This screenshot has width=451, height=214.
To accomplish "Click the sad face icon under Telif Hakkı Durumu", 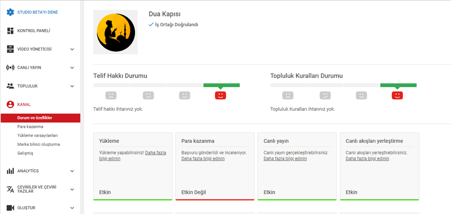I will pos(111,95).
